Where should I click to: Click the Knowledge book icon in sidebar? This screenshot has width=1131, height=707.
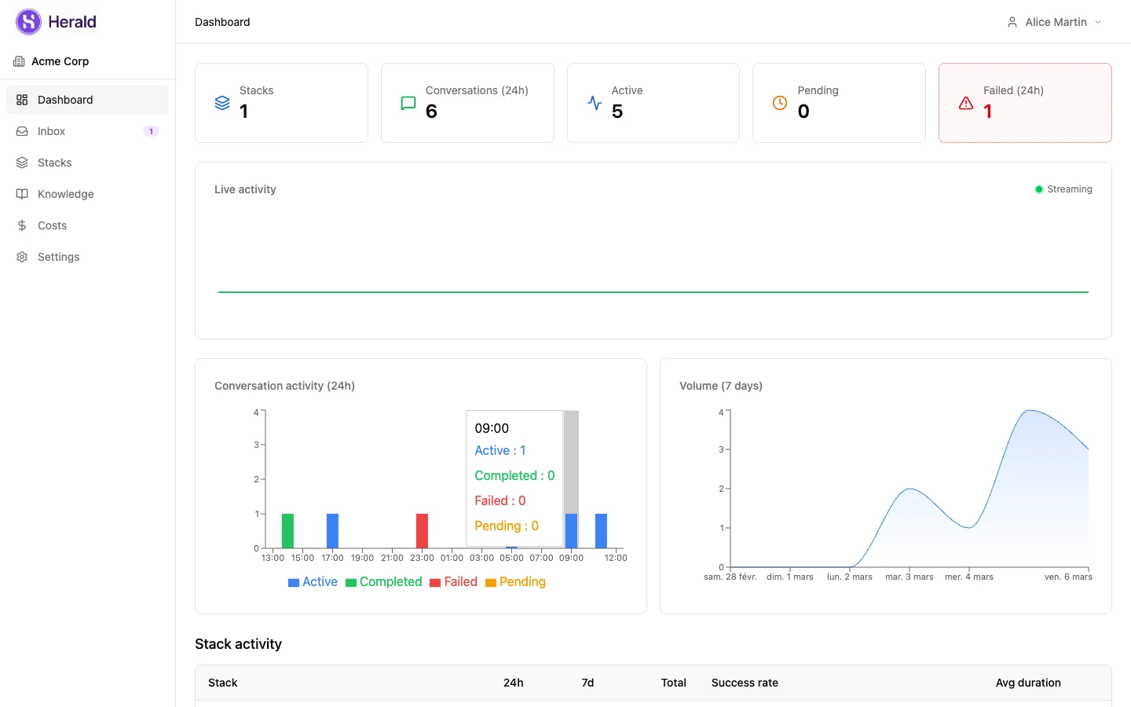(21, 194)
